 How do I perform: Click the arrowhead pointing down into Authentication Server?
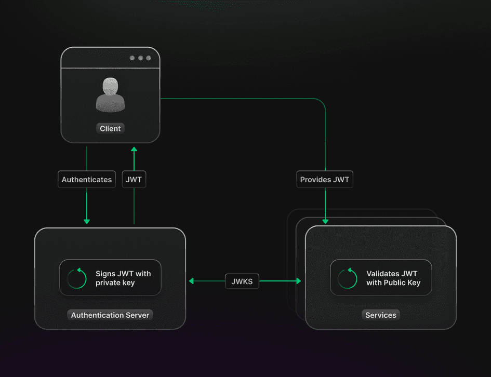[x=87, y=221]
